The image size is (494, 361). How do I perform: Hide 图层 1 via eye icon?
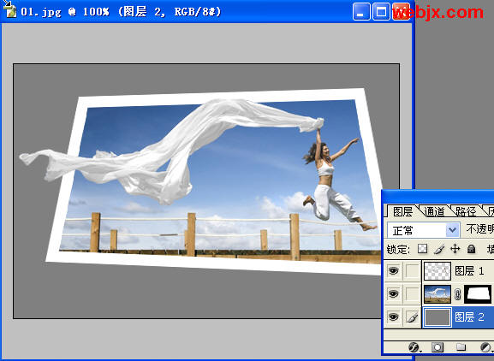pos(393,270)
